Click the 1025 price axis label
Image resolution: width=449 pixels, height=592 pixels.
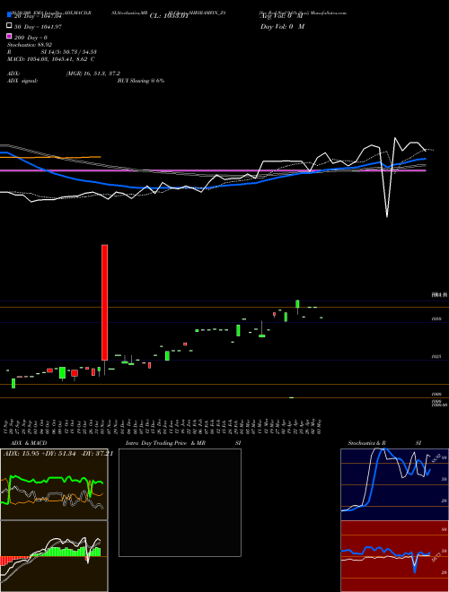tap(436, 356)
